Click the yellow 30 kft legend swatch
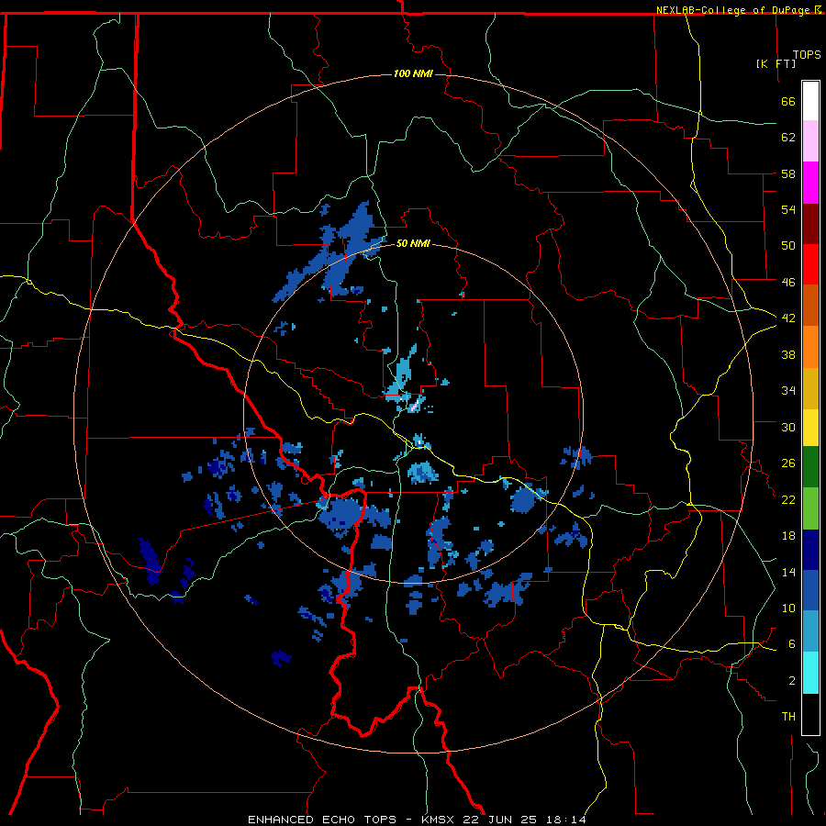The image size is (826, 826). tap(810, 428)
